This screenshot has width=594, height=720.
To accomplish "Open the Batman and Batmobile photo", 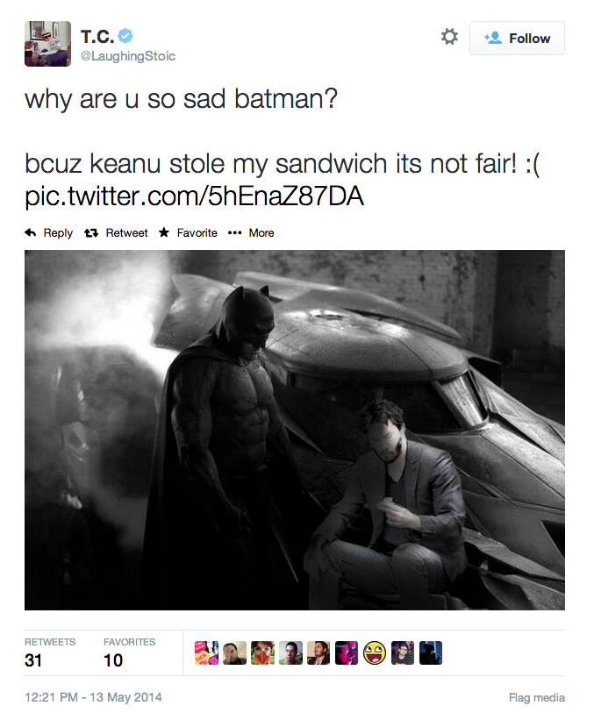I will click(295, 430).
